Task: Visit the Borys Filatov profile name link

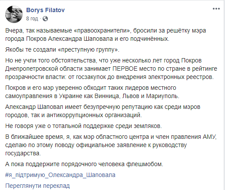Action: pyautogui.click(x=45, y=10)
